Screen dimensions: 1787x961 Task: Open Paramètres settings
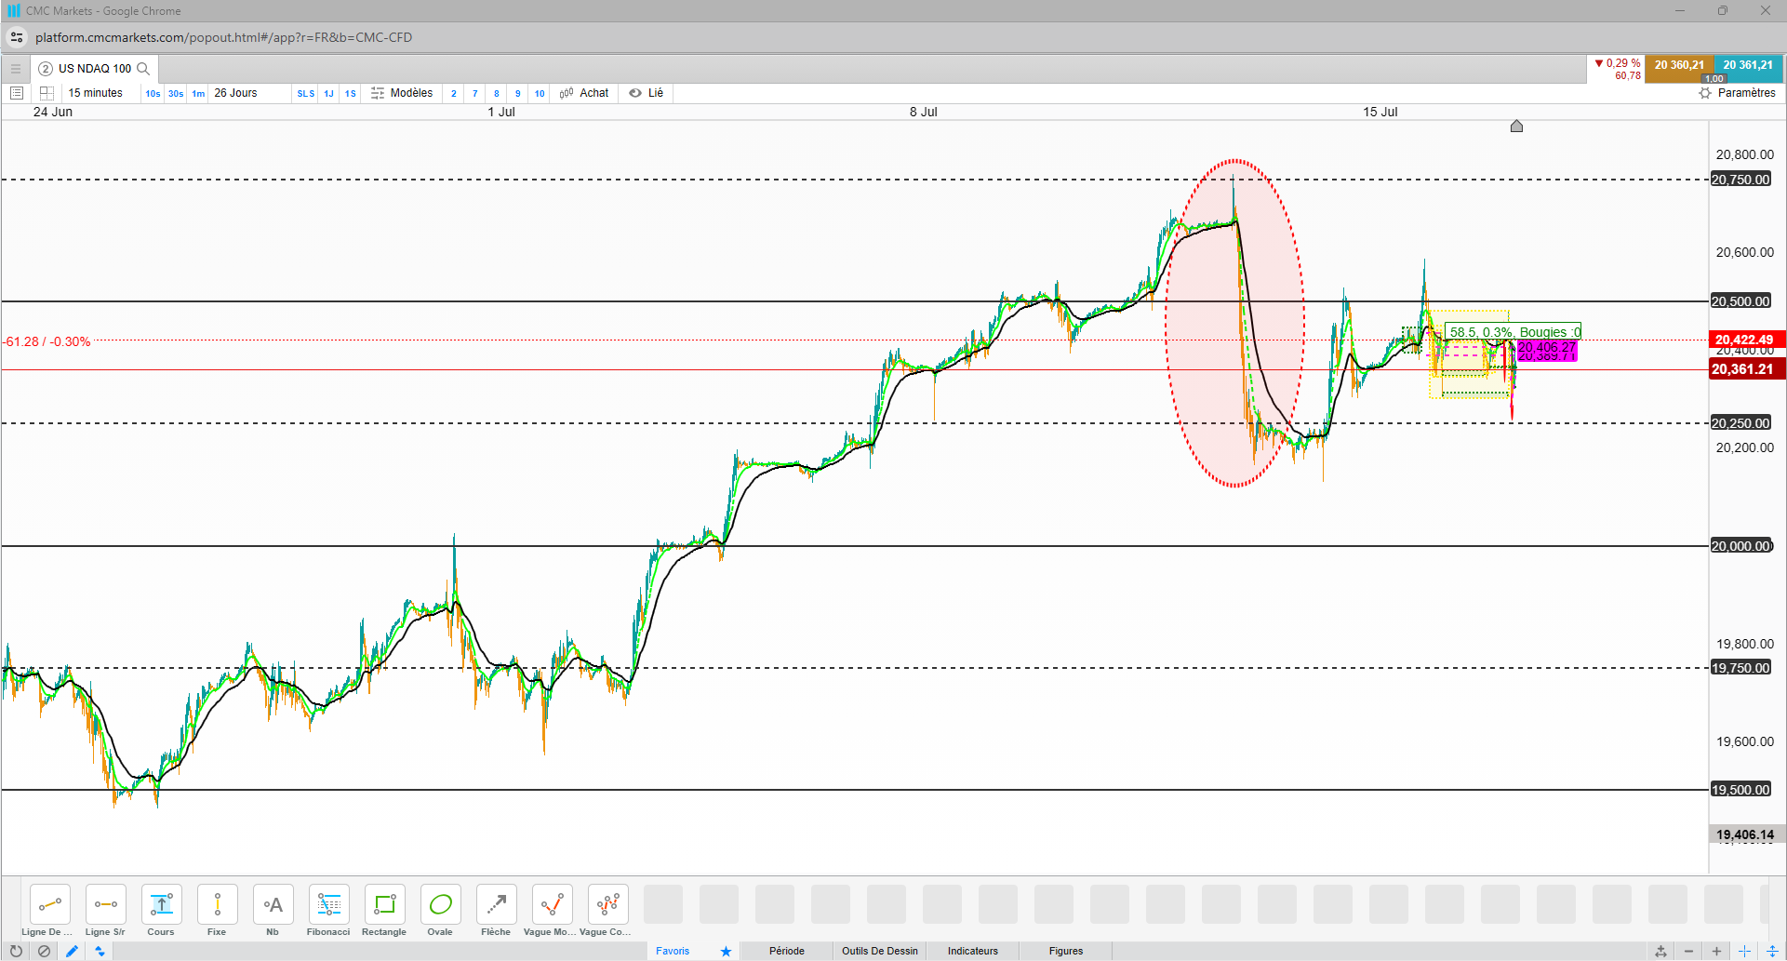click(1737, 93)
